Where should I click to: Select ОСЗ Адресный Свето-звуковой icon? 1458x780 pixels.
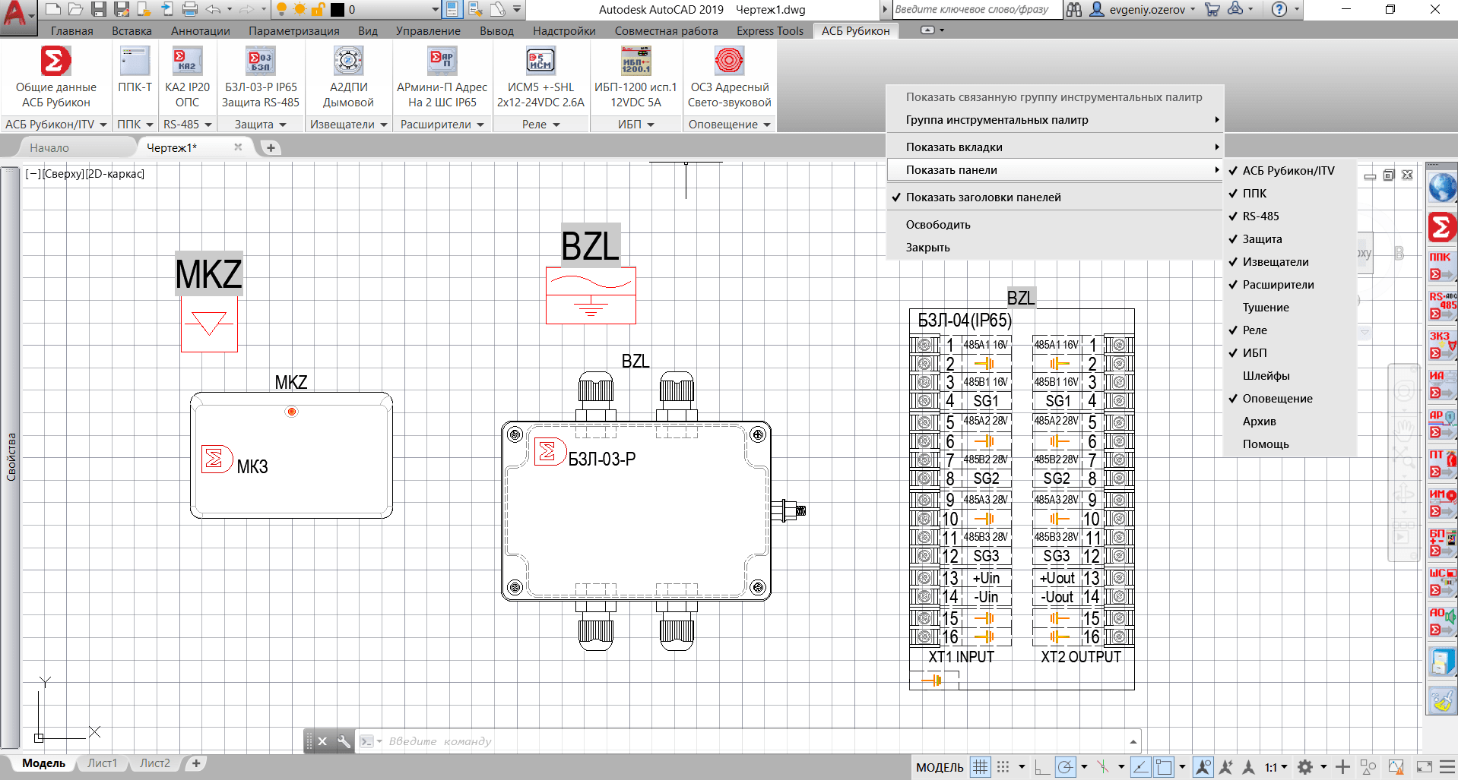[x=729, y=77]
